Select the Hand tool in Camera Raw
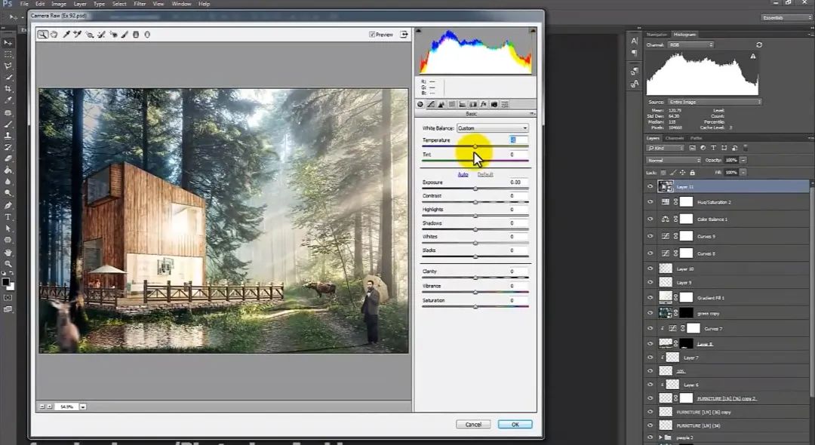Viewport: 815px width, 445px height. click(x=54, y=34)
